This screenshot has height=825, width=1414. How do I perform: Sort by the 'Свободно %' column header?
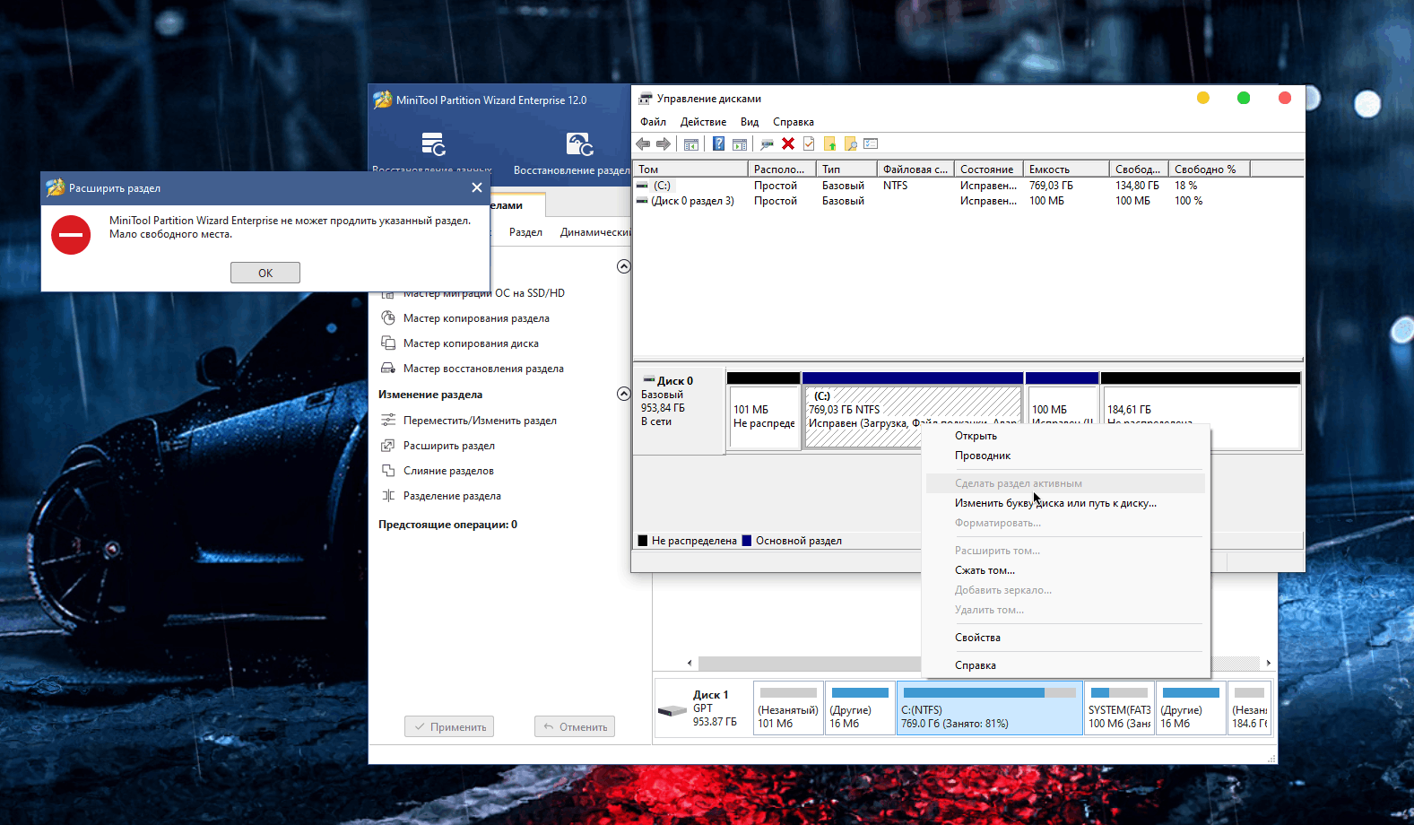[x=1210, y=169]
